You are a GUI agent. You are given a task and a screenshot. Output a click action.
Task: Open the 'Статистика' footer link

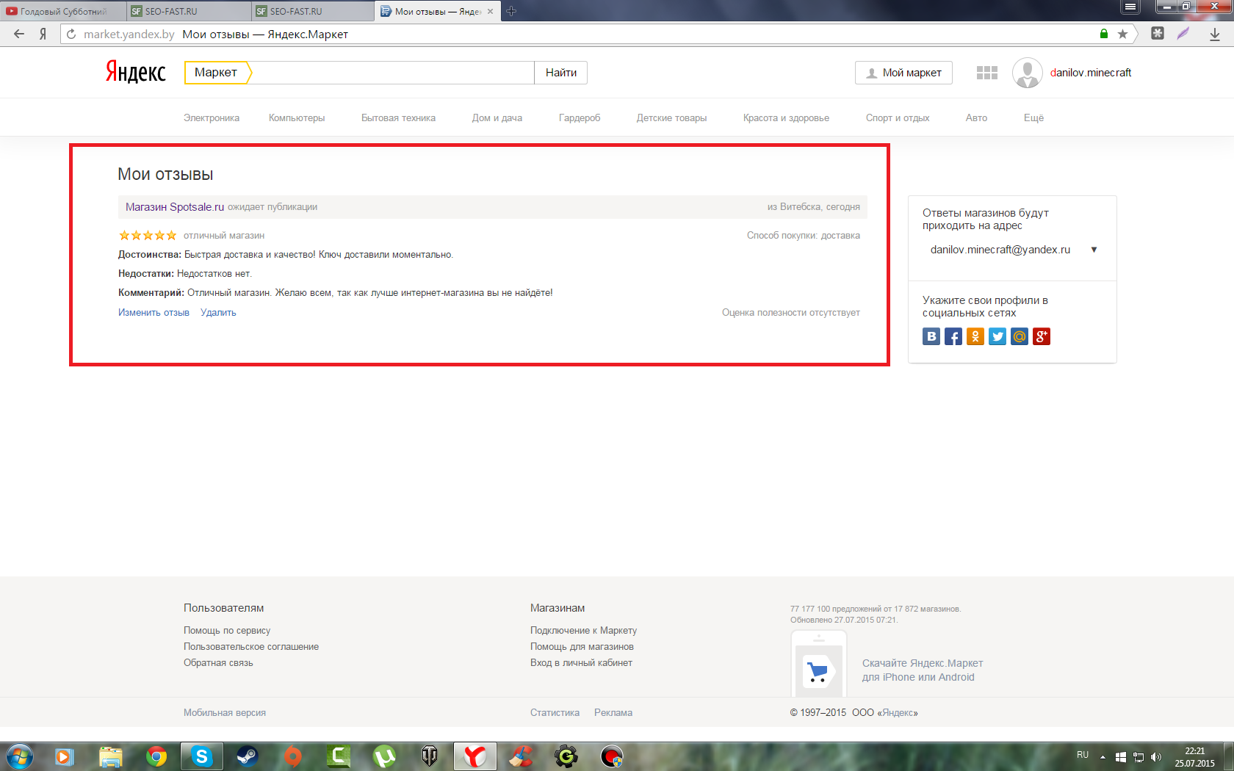pyautogui.click(x=555, y=712)
